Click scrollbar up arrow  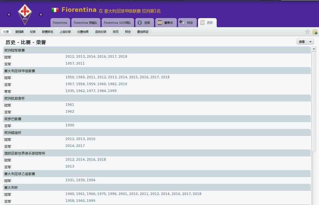(314, 49)
